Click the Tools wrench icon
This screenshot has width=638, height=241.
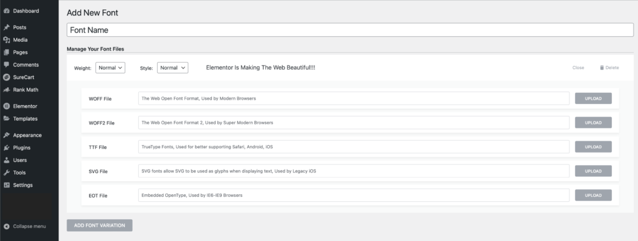tap(6, 172)
